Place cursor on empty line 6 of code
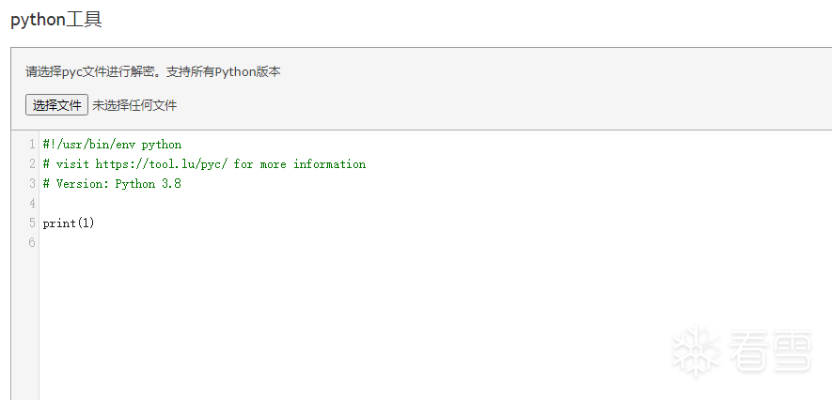This screenshot has width=832, height=400. click(x=188, y=243)
